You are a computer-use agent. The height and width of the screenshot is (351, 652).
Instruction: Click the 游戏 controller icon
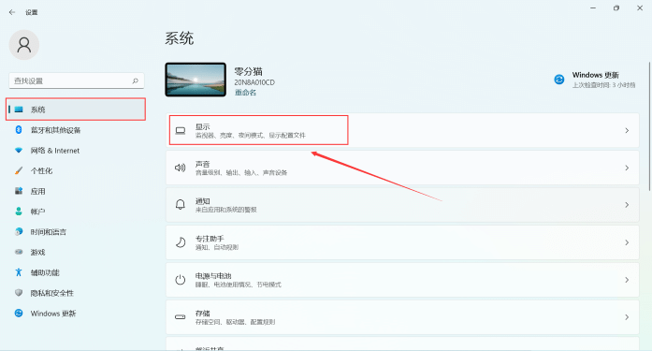coord(19,252)
